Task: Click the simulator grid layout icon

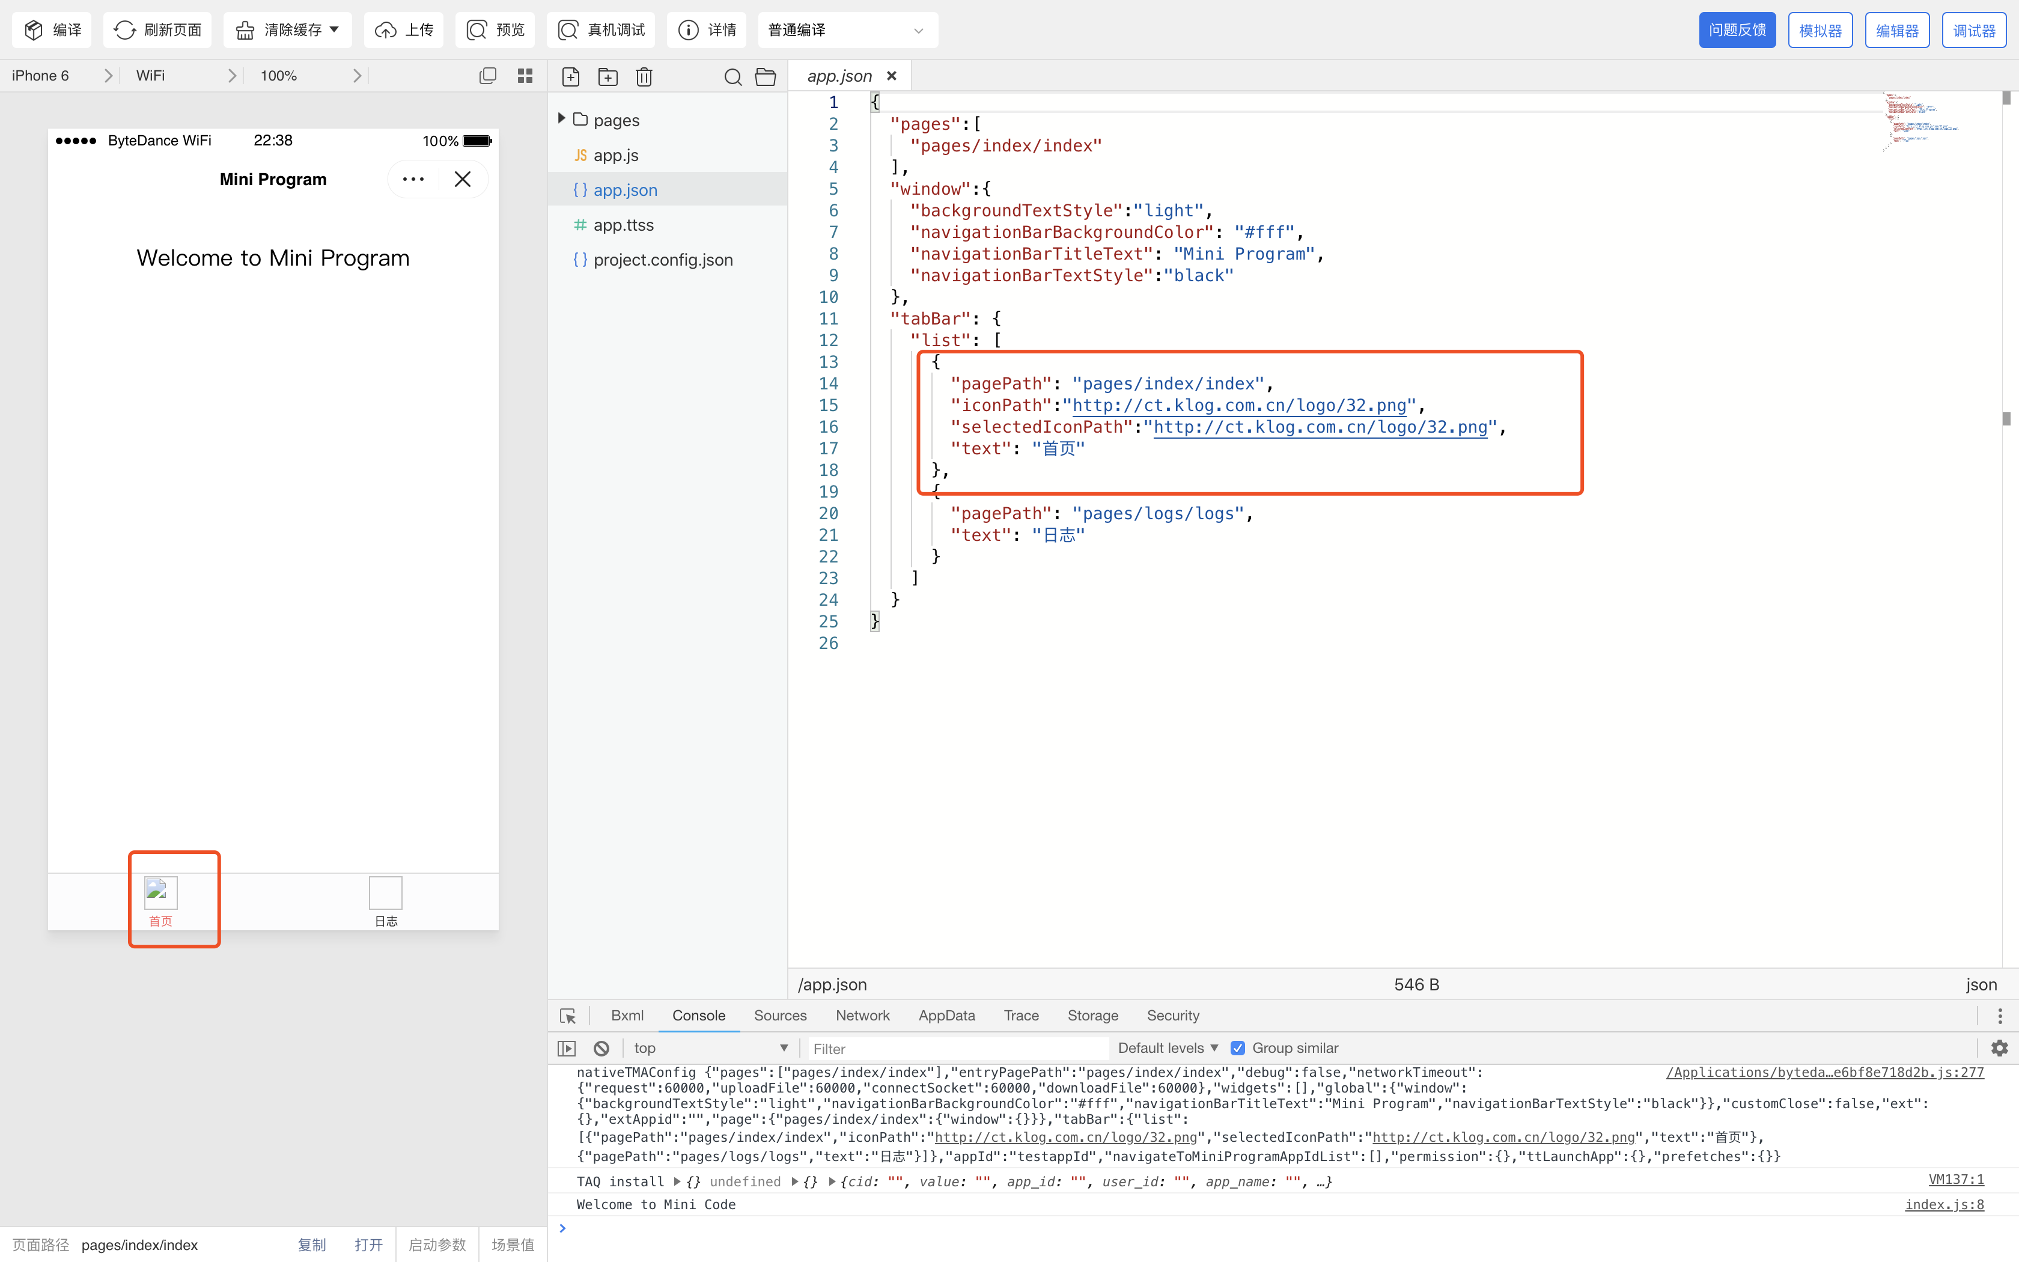Action: coord(525,75)
